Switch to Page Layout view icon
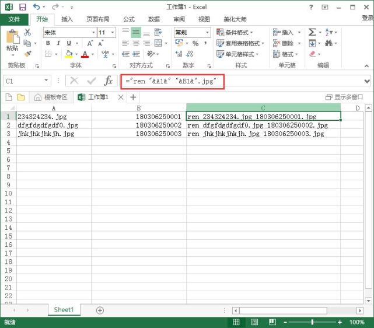This screenshot has width=374, height=328. (x=254, y=322)
